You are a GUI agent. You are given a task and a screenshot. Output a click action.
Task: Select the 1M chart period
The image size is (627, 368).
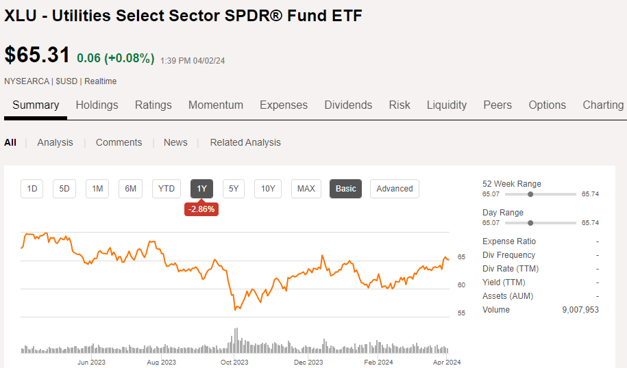click(97, 189)
